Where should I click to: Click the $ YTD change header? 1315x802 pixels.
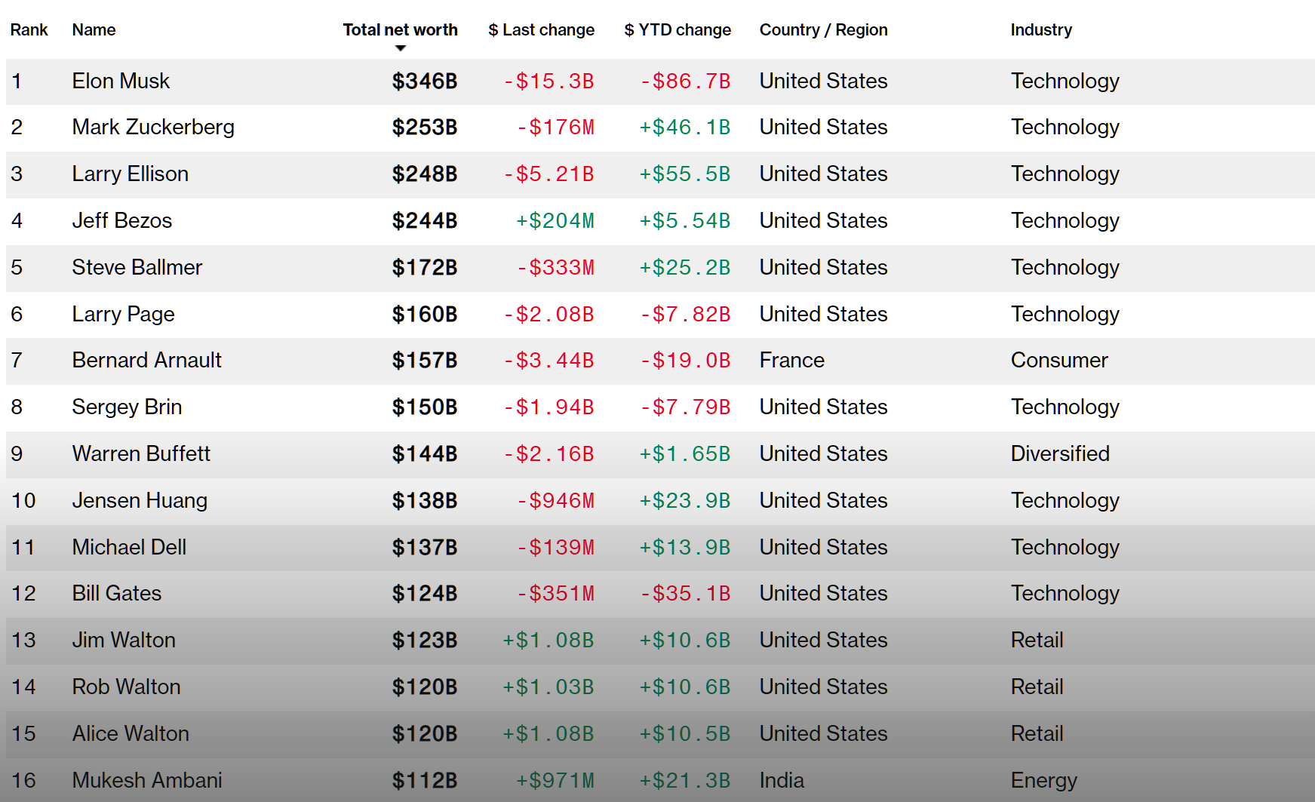[x=677, y=30]
